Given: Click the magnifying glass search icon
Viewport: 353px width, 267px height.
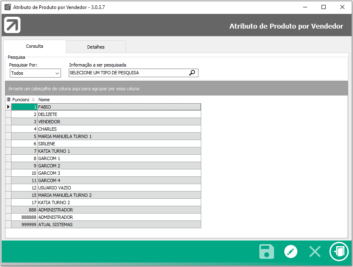Looking at the screenshot, I should (192, 73).
